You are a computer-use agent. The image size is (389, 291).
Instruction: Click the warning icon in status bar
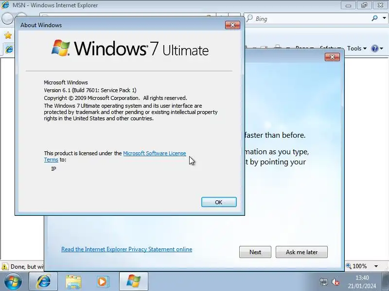5,267
